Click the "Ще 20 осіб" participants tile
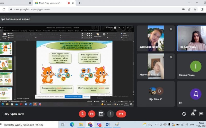 pos(156,94)
